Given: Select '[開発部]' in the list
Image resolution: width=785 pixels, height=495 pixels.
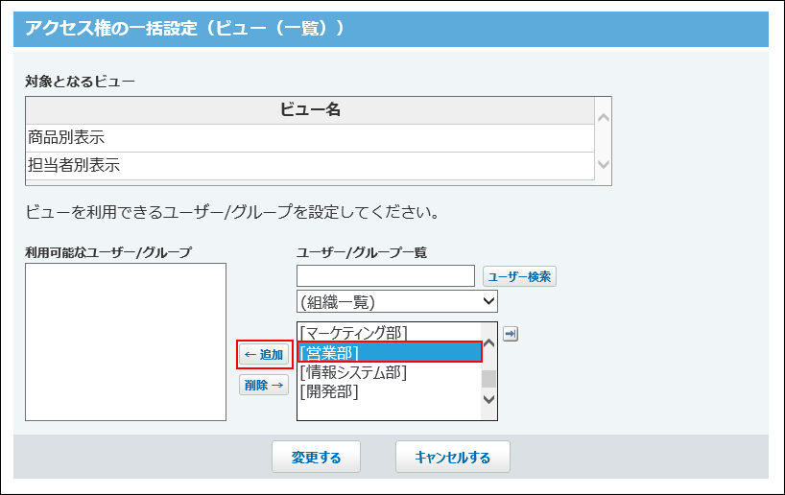Looking at the screenshot, I should point(389,391).
